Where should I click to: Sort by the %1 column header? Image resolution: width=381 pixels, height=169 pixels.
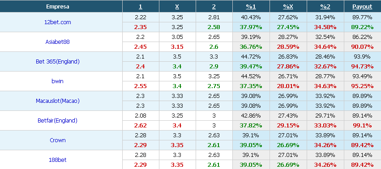(251, 7)
